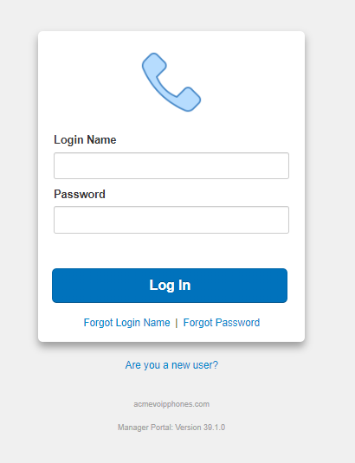This screenshot has height=463, width=355.
Task: Focus the Password input field
Action: pos(171,220)
